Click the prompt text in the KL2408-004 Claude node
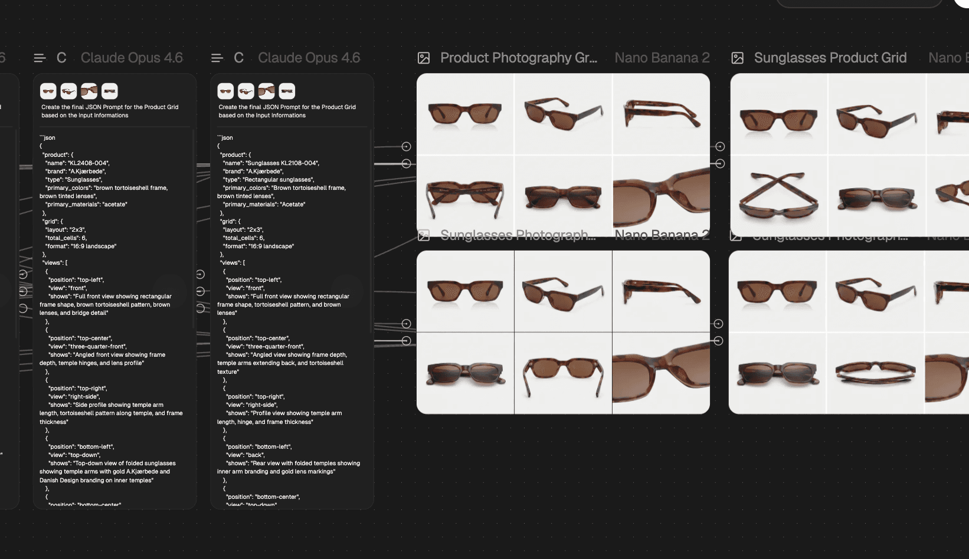Screen dimensions: 969x559 tap(110, 111)
